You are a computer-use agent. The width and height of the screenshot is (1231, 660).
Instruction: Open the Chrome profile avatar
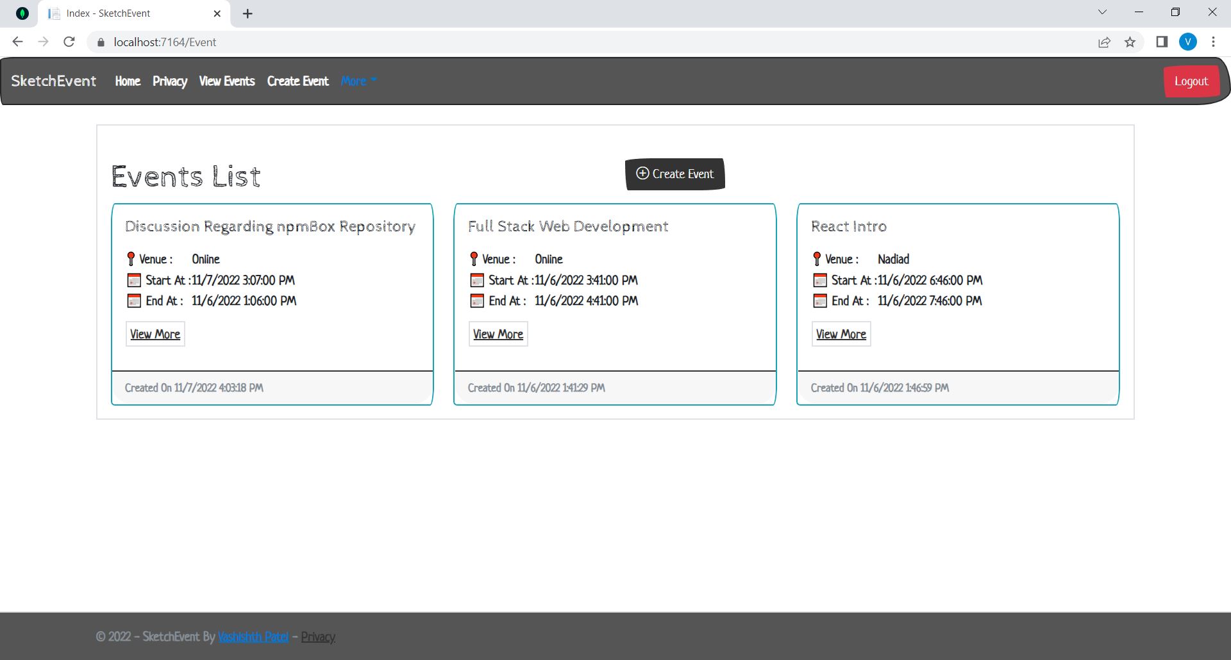[x=1188, y=42]
